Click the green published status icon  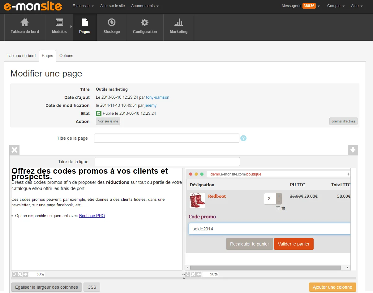tap(99, 113)
